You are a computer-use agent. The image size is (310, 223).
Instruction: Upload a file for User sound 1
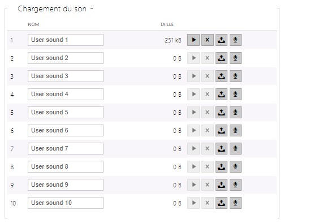pos(221,40)
